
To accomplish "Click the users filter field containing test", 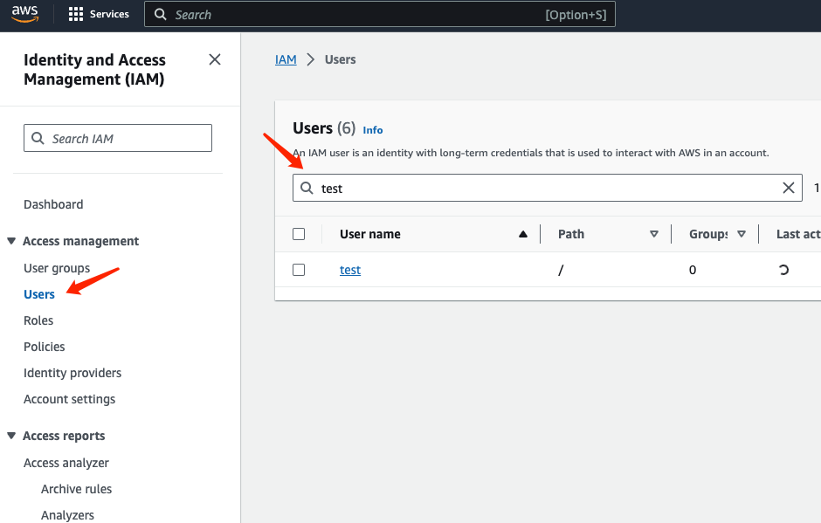I will (547, 188).
